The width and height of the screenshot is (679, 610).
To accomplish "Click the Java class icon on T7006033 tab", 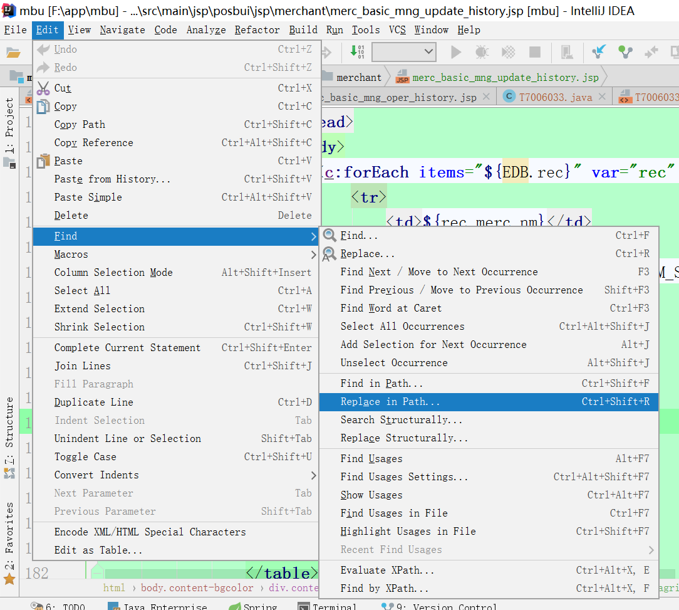I will (x=509, y=97).
